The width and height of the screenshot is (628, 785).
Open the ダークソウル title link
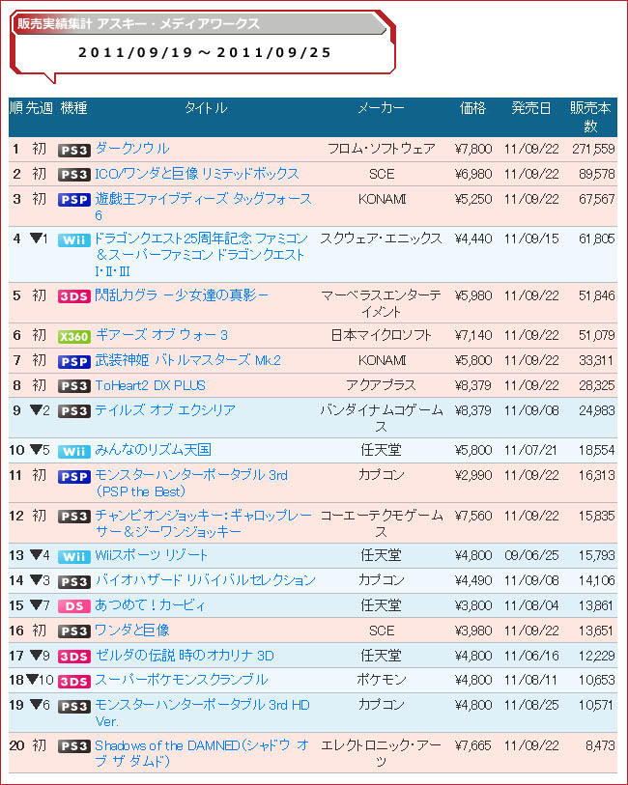pos(132,149)
